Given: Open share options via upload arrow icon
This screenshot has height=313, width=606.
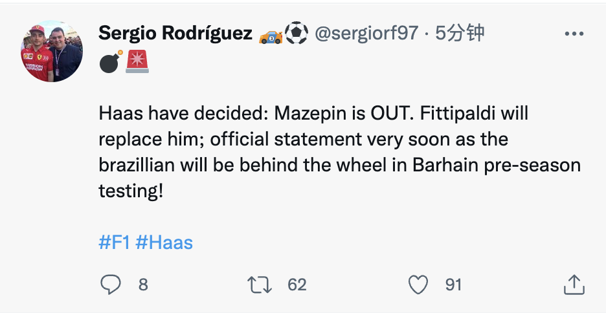Looking at the screenshot, I should pyautogui.click(x=574, y=285).
